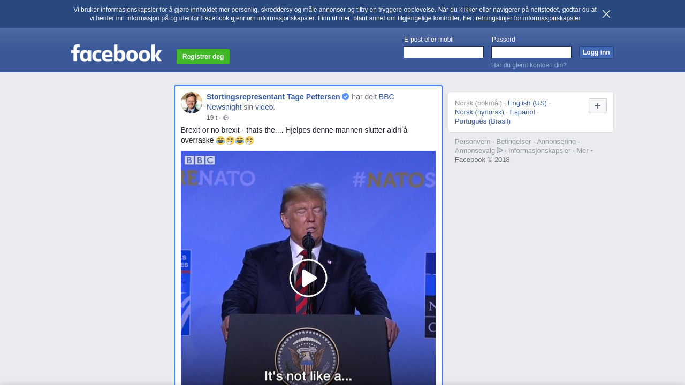Click the verified badge next to Tage Pettersen
The height and width of the screenshot is (385, 685).
pyautogui.click(x=346, y=97)
